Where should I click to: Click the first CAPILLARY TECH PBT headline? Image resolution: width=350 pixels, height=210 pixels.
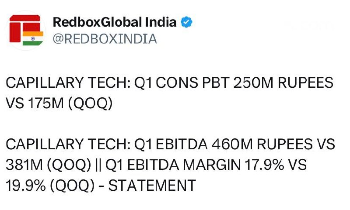pos(169,93)
